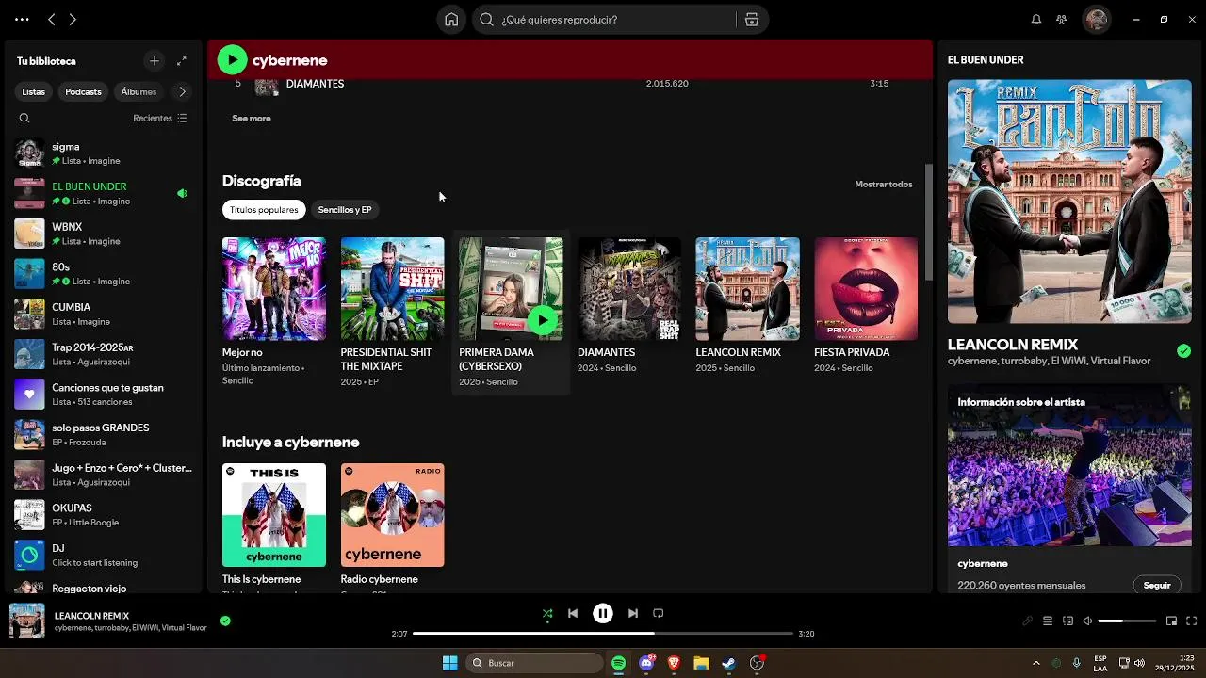The height and width of the screenshot is (678, 1206).
Task: Open DIAMANTES single cover in Discografía
Action: coord(629,289)
